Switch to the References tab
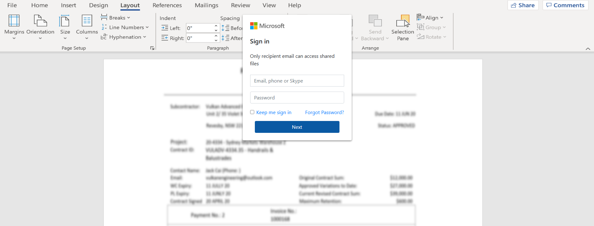594x226 pixels. tap(167, 5)
